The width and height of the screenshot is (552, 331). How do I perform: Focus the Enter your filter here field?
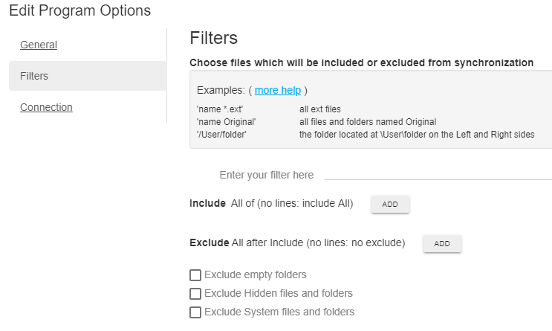point(438,175)
